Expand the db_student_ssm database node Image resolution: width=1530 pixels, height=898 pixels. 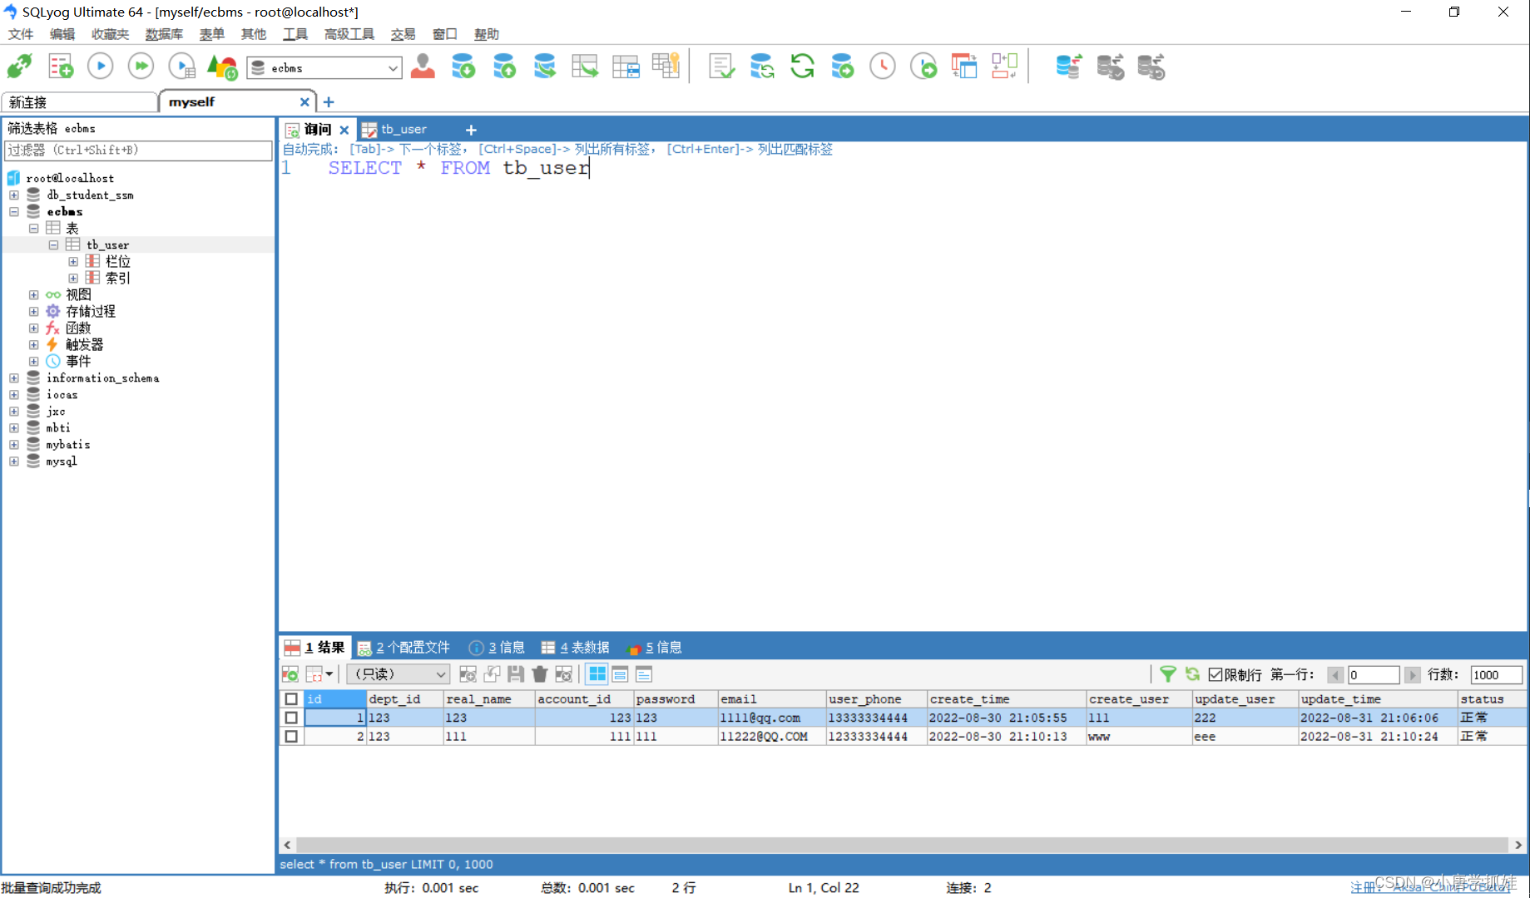14,195
